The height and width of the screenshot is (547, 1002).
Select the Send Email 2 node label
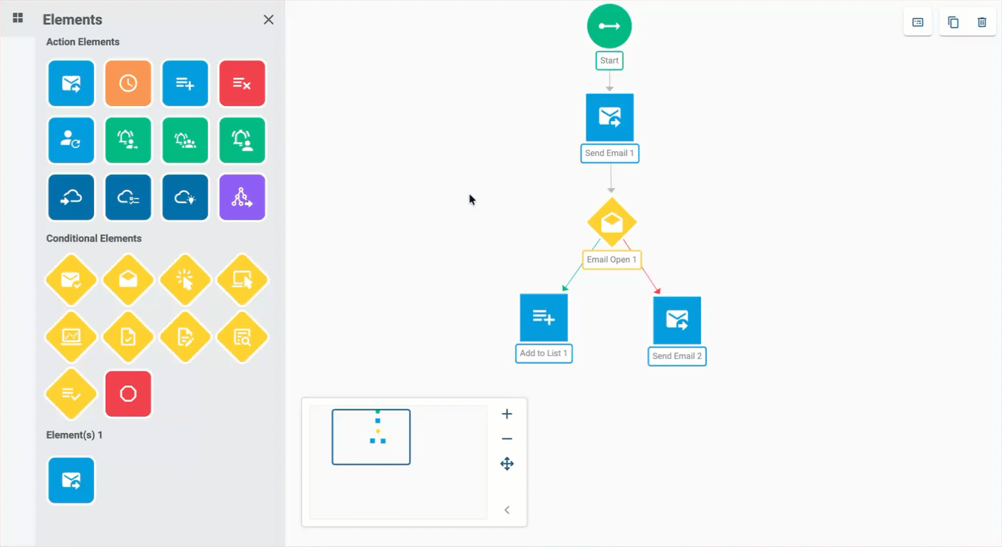coord(677,356)
